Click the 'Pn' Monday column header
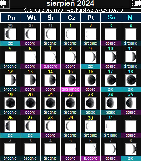The height and width of the screenshot is (161, 141). (x=11, y=18)
